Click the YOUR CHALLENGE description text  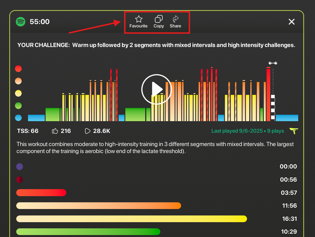(156, 45)
